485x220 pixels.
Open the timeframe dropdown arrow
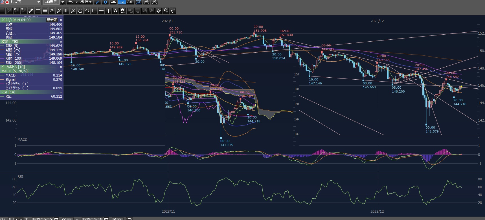[63, 2]
